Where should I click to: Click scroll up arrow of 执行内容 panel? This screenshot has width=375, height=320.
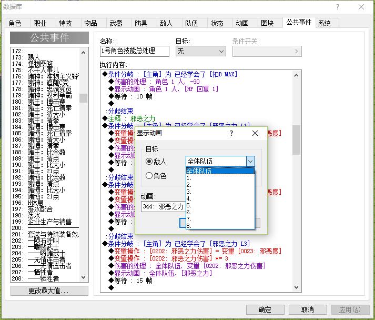(x=296, y=75)
